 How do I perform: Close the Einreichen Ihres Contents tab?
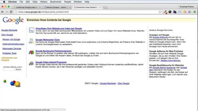[x=100, y=7]
